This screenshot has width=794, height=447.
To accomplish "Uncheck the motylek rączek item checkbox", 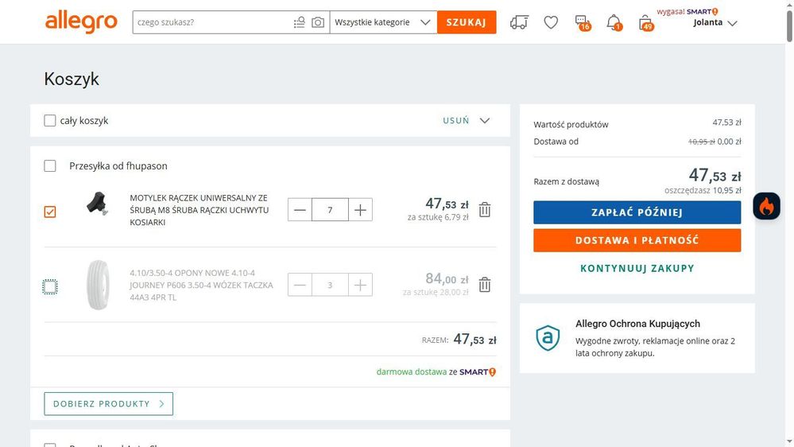I will pyautogui.click(x=50, y=212).
